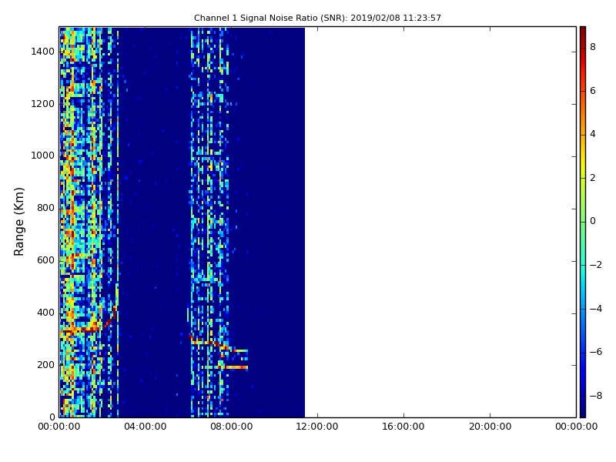Image resolution: width=616 pixels, height=462 pixels.
Task: Select the 400 y-axis tick label
Action: (x=45, y=313)
